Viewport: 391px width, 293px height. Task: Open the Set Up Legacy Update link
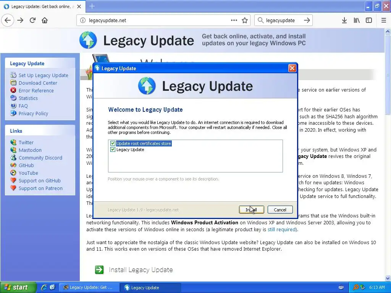44,75
